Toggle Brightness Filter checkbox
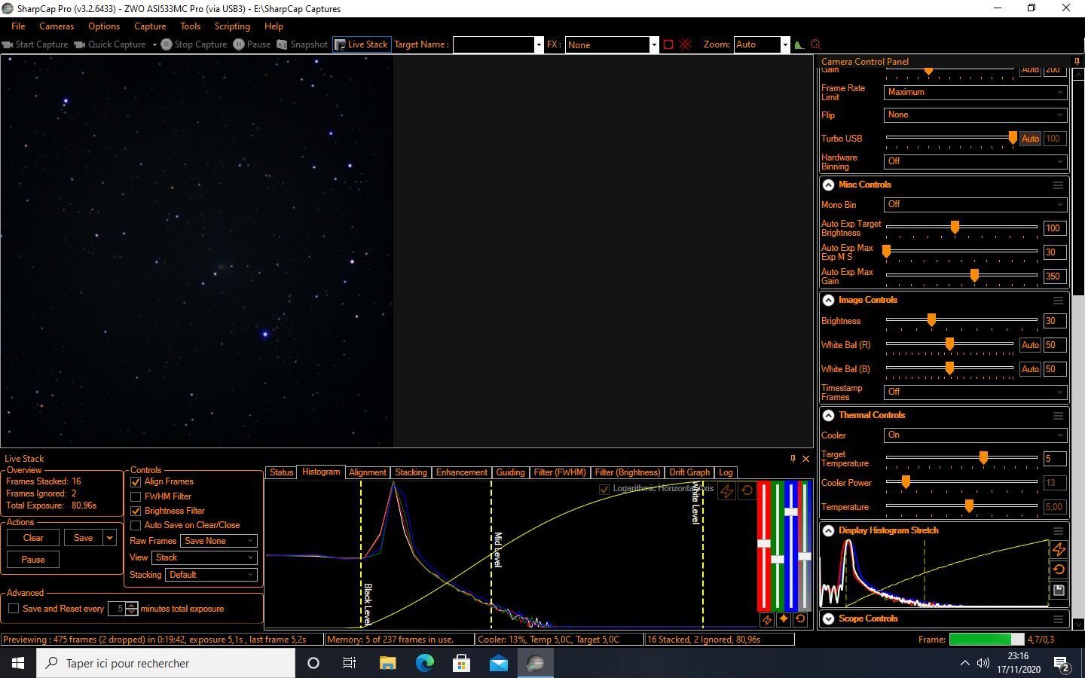Image resolution: width=1085 pixels, height=678 pixels. coord(136,511)
